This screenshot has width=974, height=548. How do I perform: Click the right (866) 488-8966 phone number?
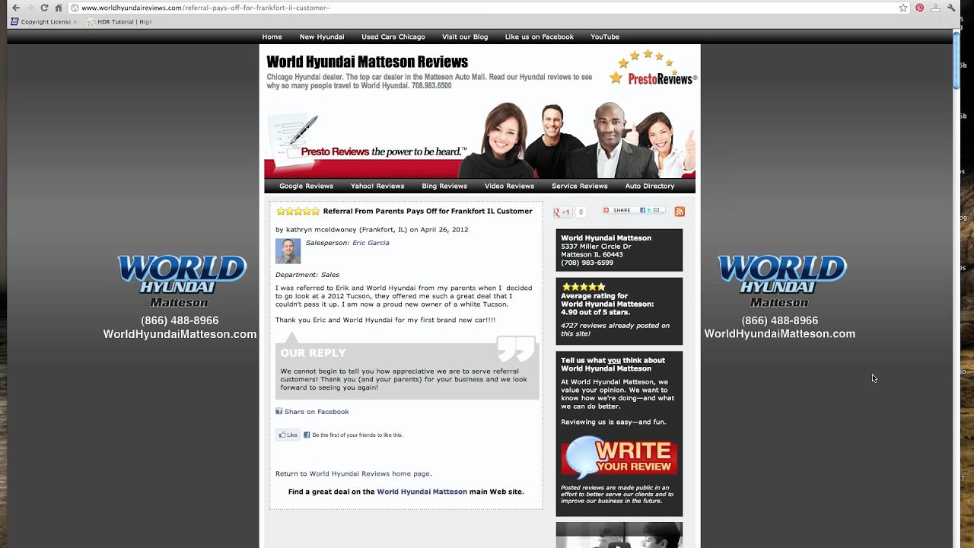(x=780, y=320)
